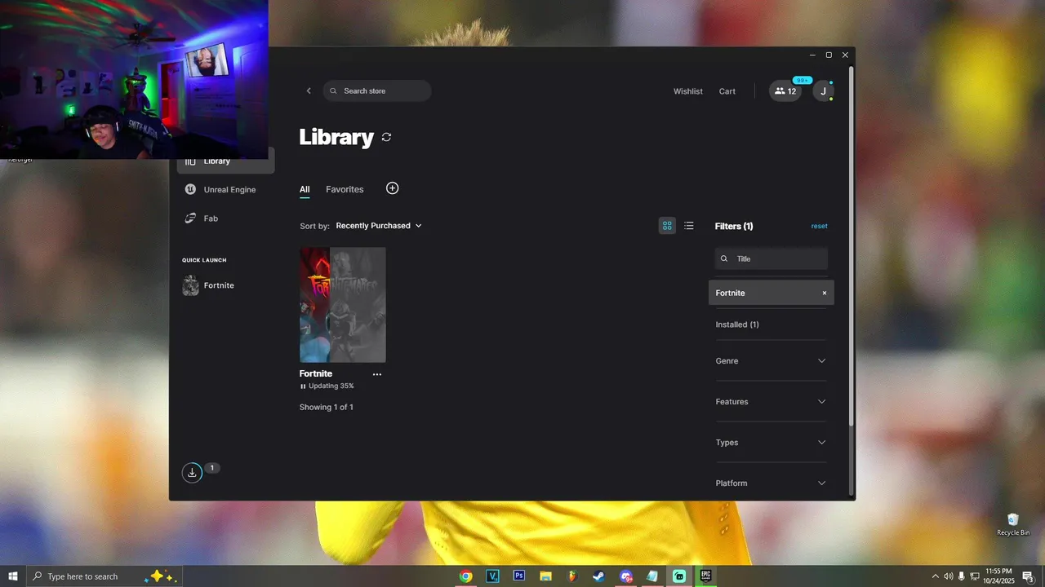The image size is (1045, 587).
Task: Open the Wishlist page
Action: 687,91
